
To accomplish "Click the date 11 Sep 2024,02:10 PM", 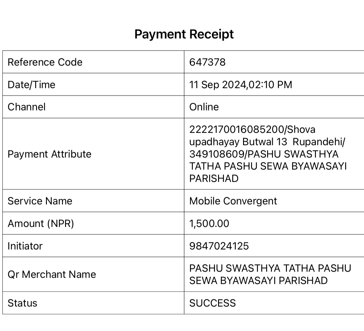I will 241,85.
